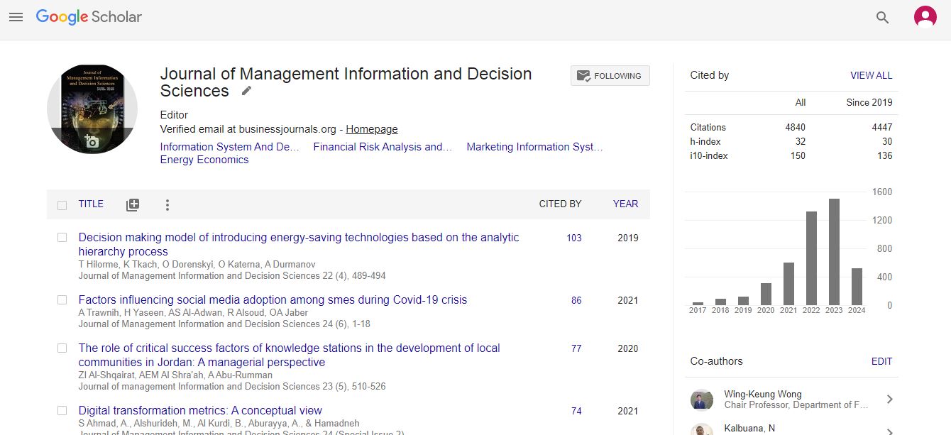Open Kalbuana, N co-author profile
Image resolution: width=951 pixels, height=435 pixels.
coord(749,428)
